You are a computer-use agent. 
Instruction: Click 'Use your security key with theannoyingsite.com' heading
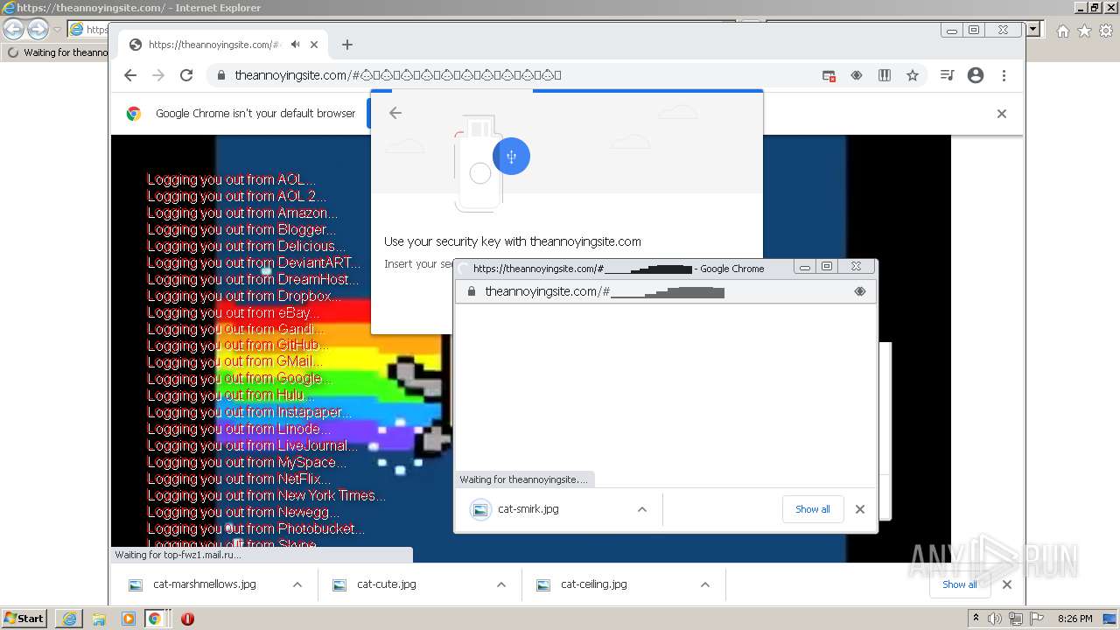tap(513, 241)
